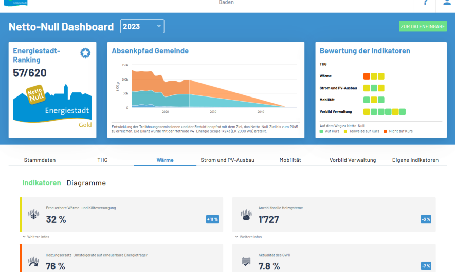455x272 pixels.
Task: Click the Heizungsersatz replacement arrow icon
Action: 34,262
